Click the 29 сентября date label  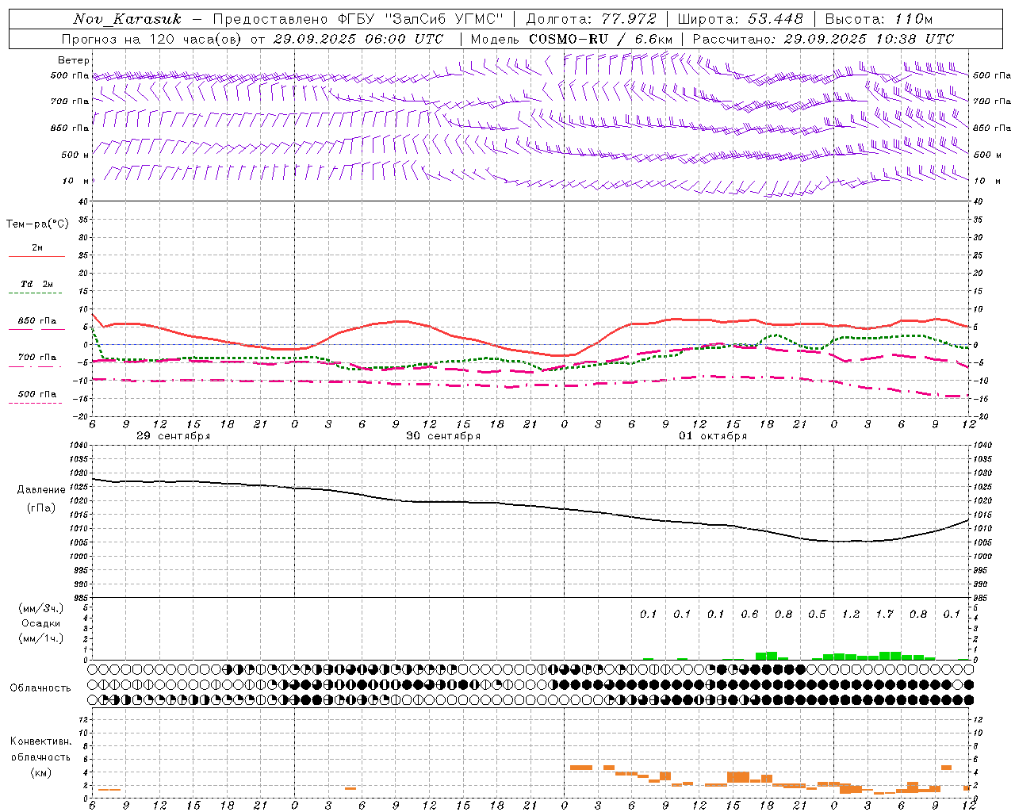(173, 436)
